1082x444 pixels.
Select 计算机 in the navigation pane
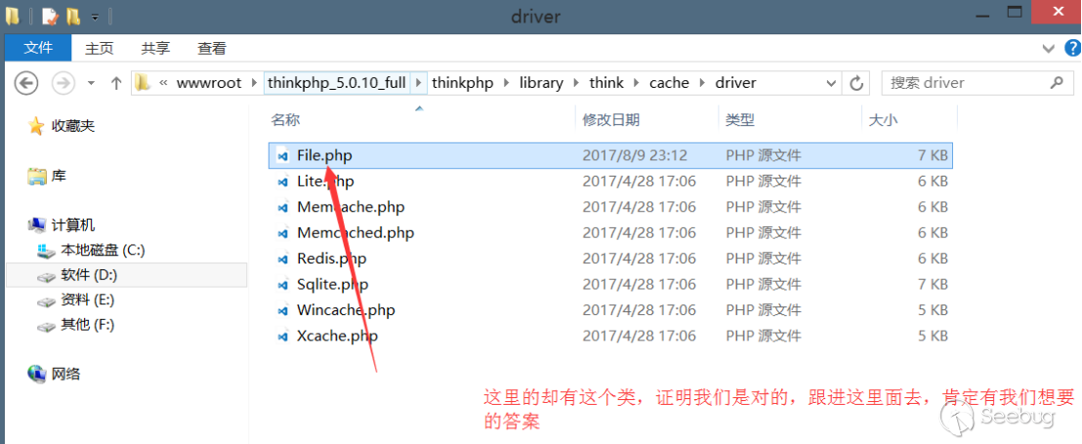[x=73, y=224]
